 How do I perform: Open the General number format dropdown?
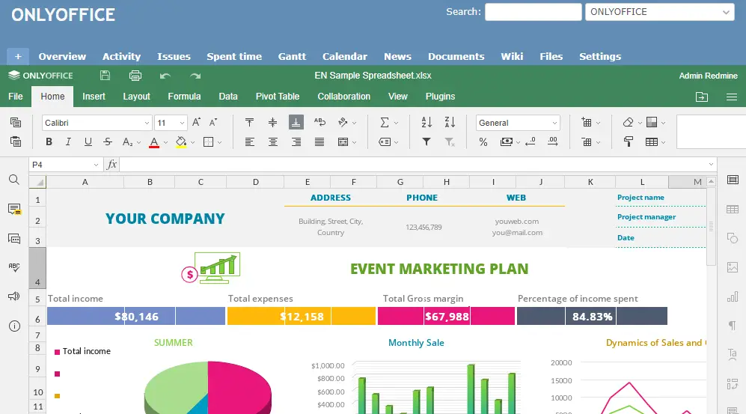click(554, 123)
